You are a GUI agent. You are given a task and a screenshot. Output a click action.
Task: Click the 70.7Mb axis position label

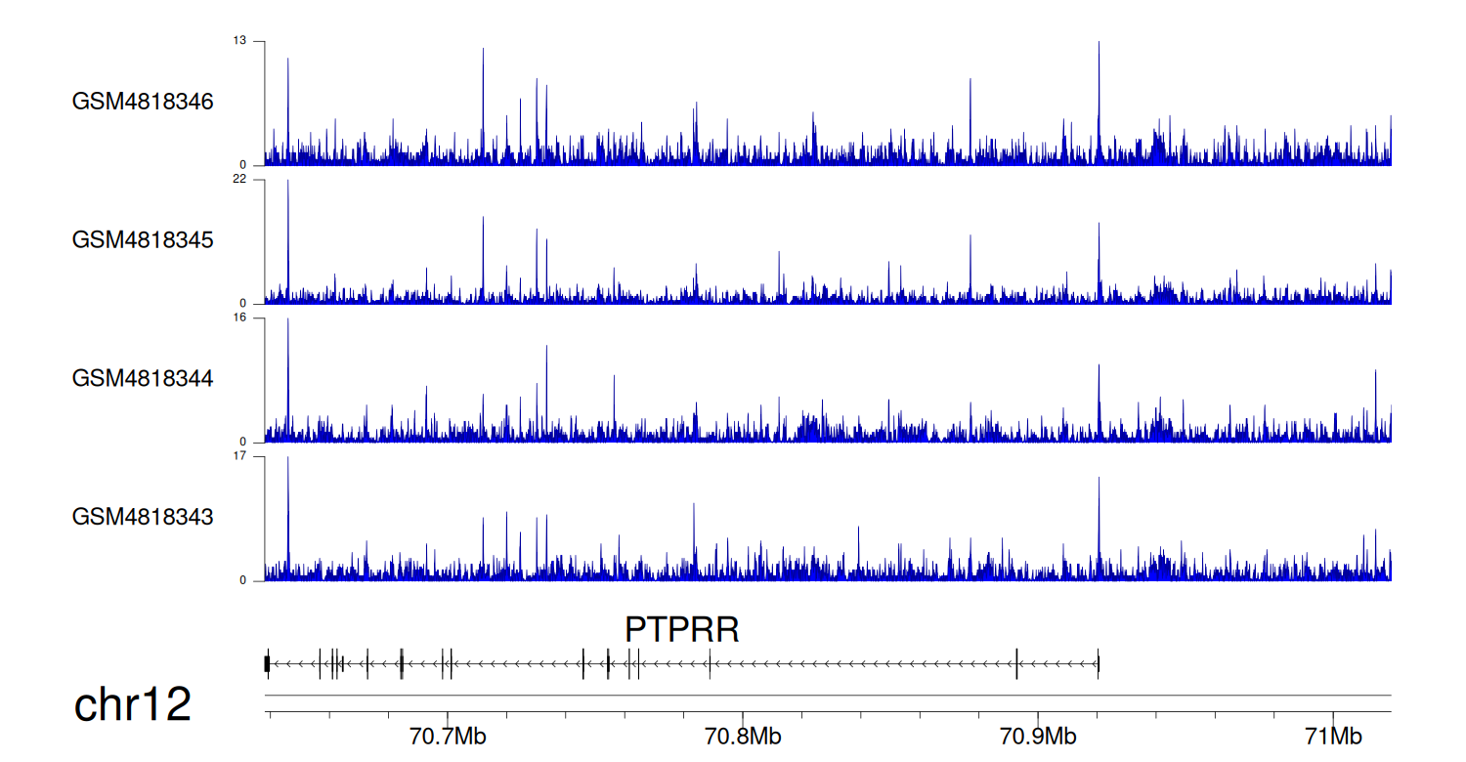(447, 736)
